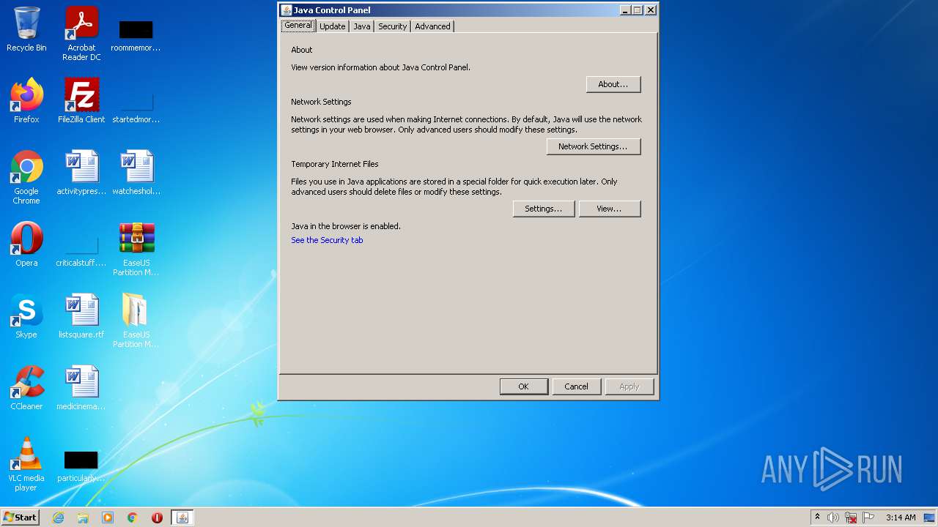This screenshot has width=938, height=527.
Task: Open Google Chrome desktop shortcut
Action: 26,177
